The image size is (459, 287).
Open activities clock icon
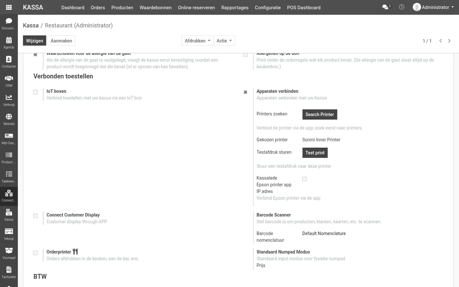click(x=402, y=7)
